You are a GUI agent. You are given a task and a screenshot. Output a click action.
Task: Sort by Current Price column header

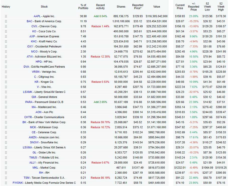tap(180, 7)
